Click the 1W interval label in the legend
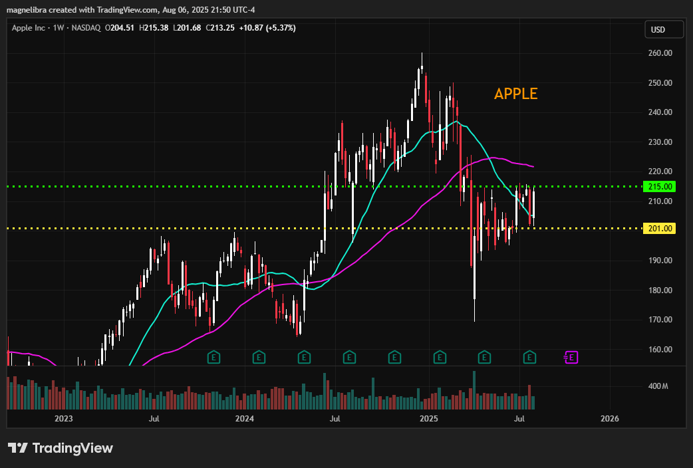Image resolution: width=693 pixels, height=468 pixels. pyautogui.click(x=59, y=28)
